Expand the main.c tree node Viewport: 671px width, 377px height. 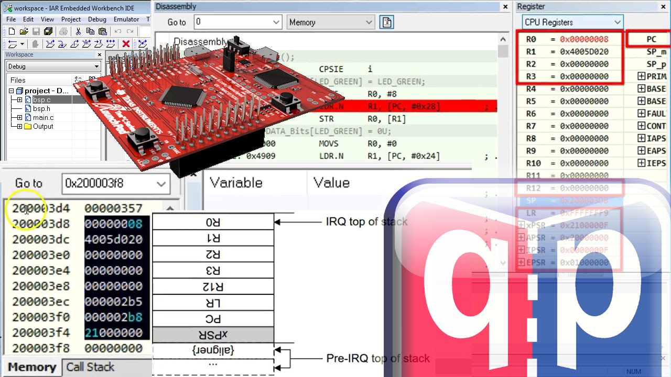[x=19, y=117]
